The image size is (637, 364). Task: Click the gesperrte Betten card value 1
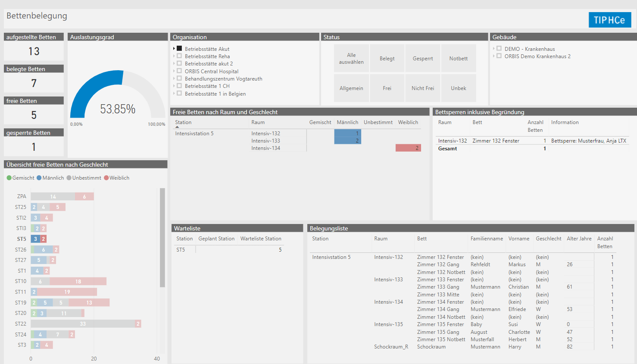point(34,147)
